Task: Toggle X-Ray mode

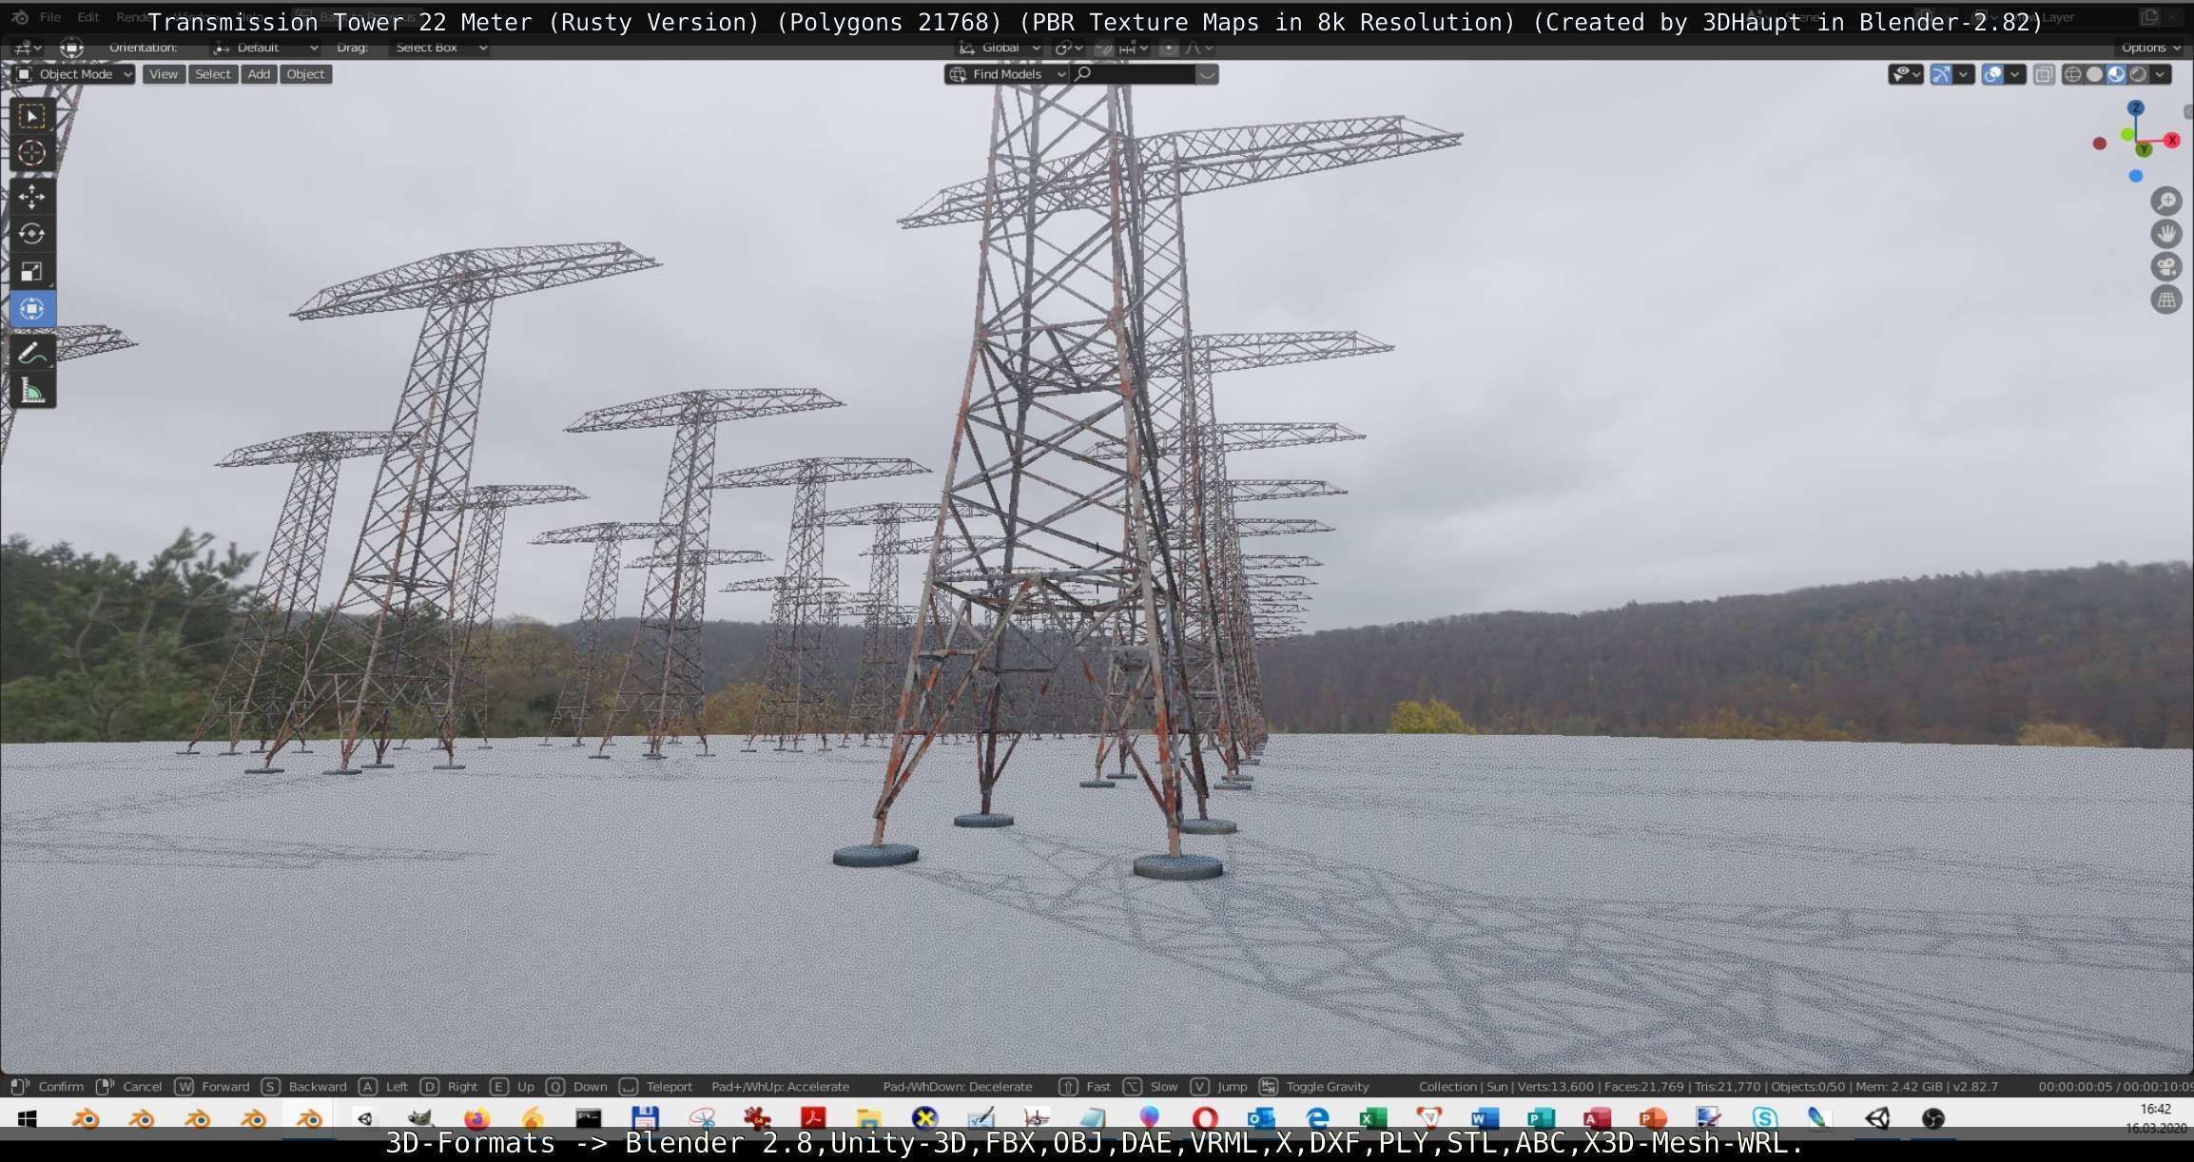Action: [x=2044, y=74]
